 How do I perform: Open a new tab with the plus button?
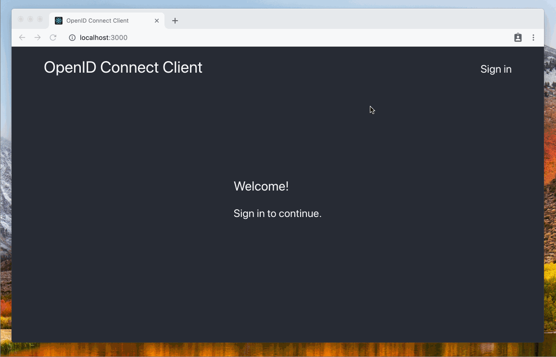coord(175,21)
